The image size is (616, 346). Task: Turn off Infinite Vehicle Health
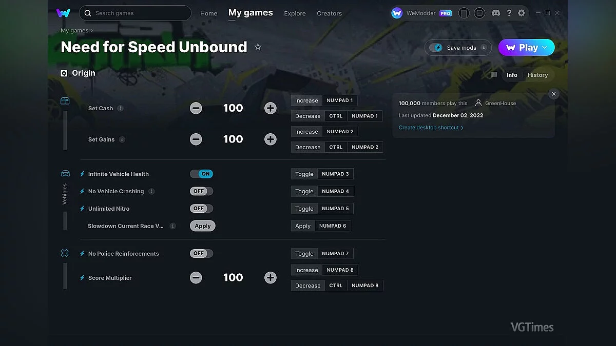[x=201, y=174]
